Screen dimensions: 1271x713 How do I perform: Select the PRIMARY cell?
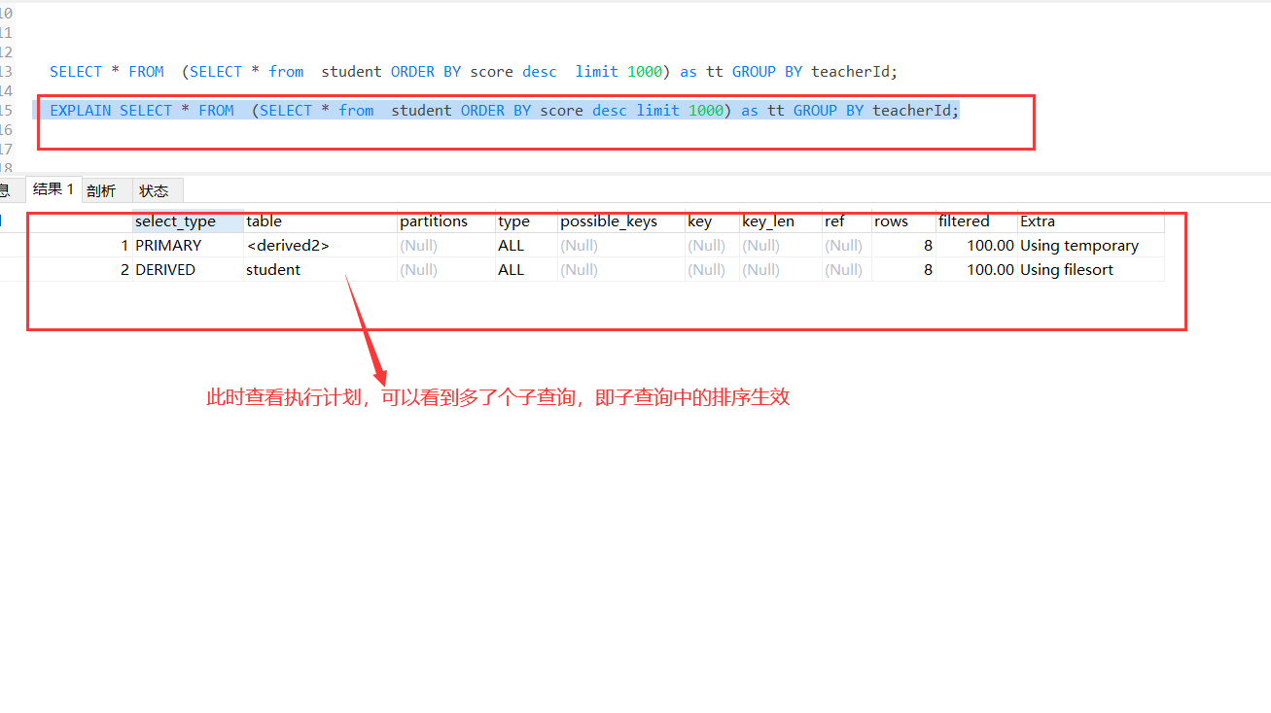[x=188, y=246]
